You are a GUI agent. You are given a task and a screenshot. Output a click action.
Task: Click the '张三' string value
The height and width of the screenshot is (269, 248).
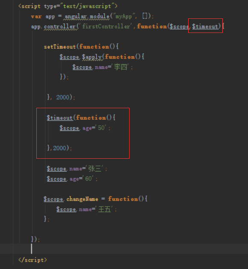coord(94,168)
